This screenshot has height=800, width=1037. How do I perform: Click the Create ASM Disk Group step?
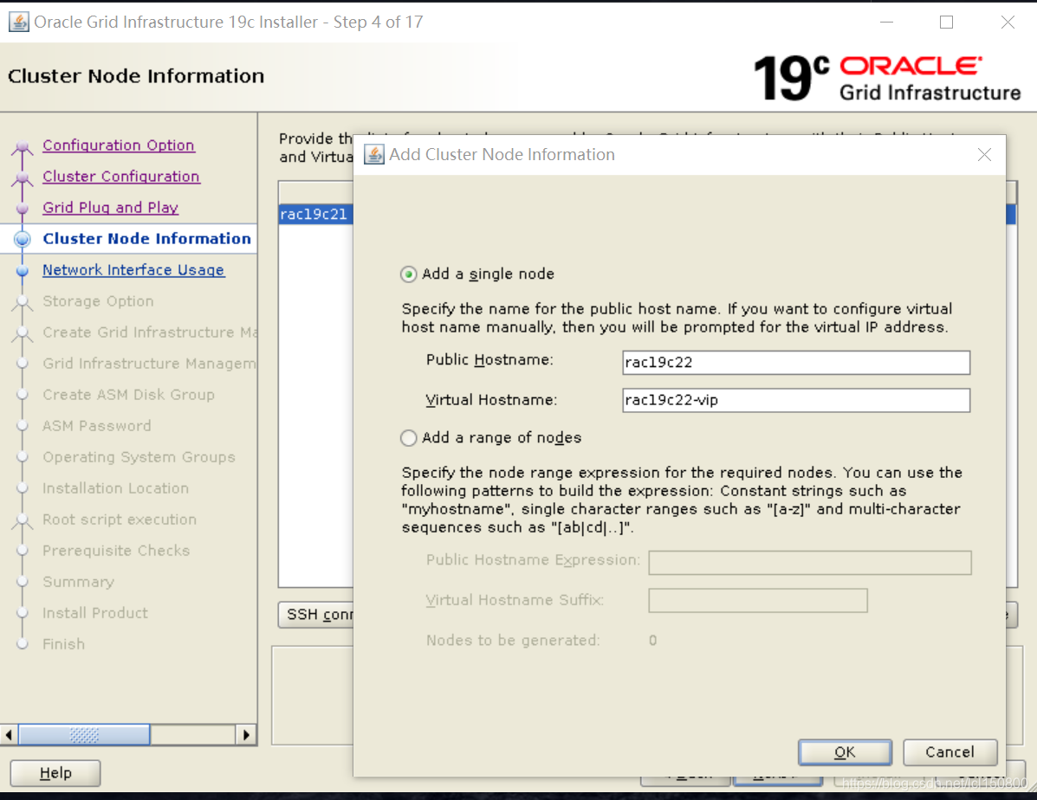point(128,394)
